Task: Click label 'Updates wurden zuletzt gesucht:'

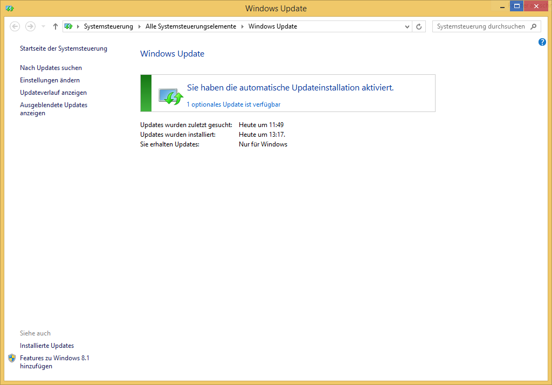Action: 186,125
